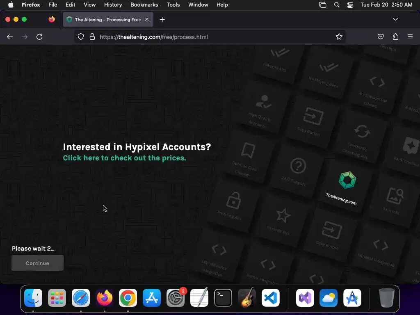
Task: Open Trash from the dock
Action: (x=386, y=298)
